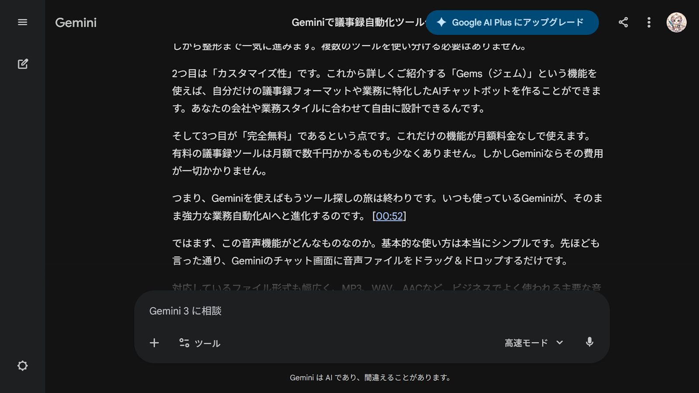
Task: Click the chevron beside 高速モード
Action: tap(560, 343)
